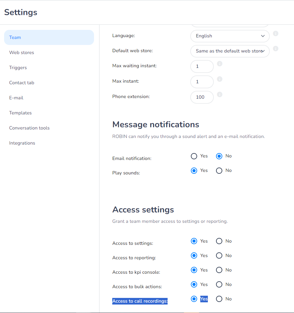
Task: Go to Triggers in the sidebar
Action: [x=18, y=68]
